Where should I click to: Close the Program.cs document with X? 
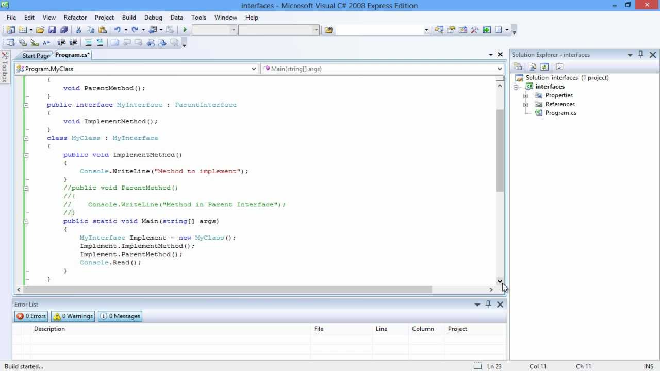pos(500,54)
